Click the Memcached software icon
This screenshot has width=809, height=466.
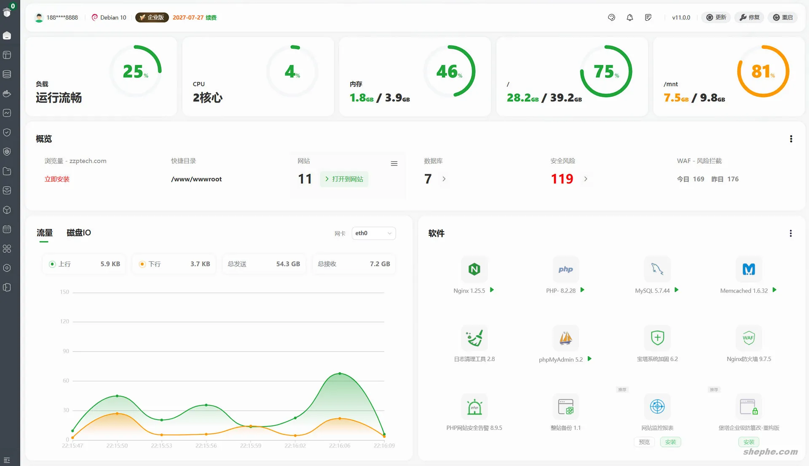pyautogui.click(x=748, y=269)
